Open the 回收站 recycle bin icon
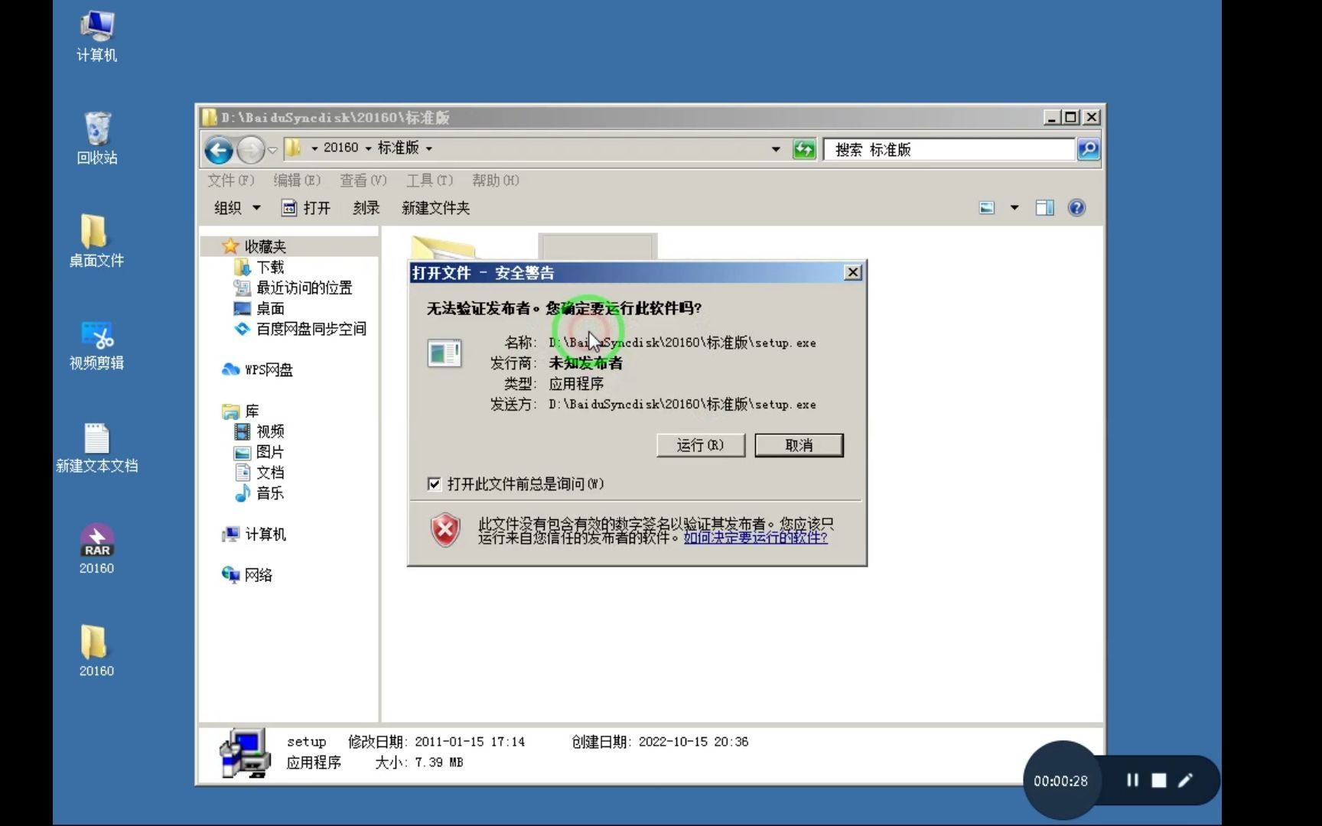Viewport: 1322px width, 826px height. [96, 138]
